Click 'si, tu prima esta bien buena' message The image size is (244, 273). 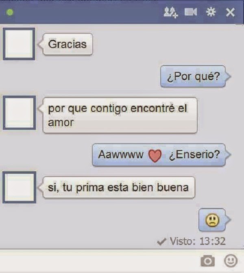pos(119,187)
